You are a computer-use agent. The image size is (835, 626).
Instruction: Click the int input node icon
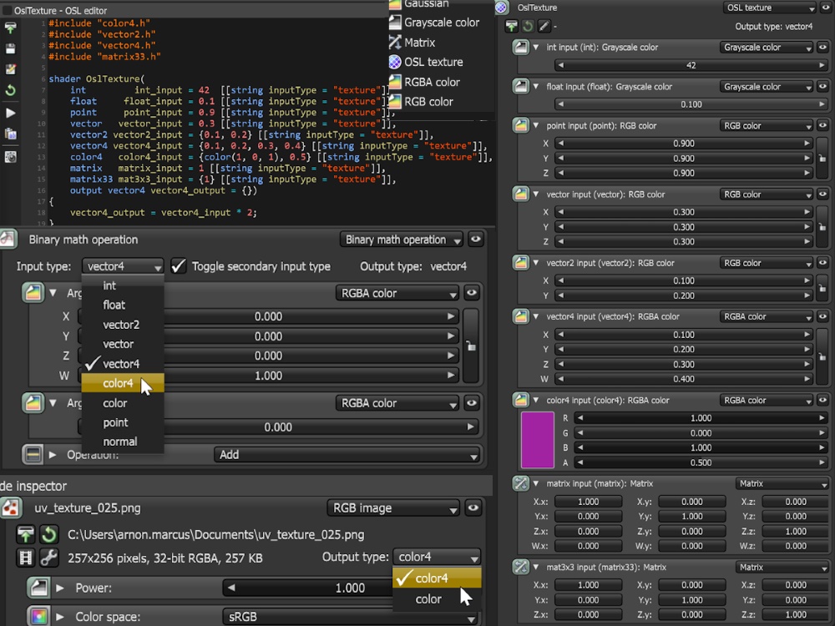click(x=520, y=47)
